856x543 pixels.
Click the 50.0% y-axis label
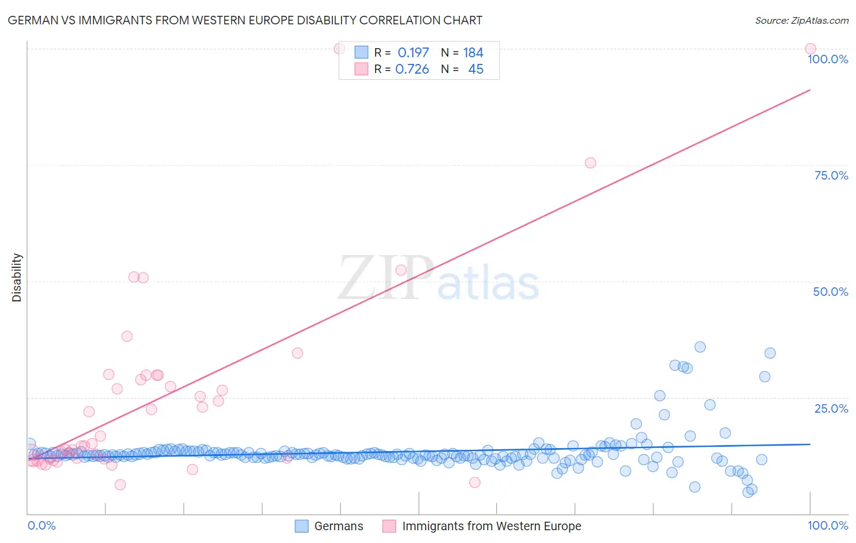830,292
